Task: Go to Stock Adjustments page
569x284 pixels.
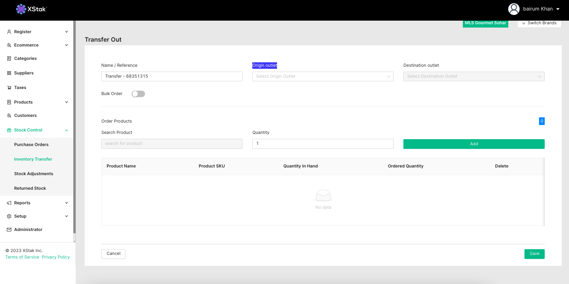Action: (34, 174)
